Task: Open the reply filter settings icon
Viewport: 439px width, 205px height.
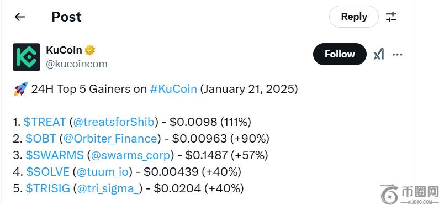Action: pos(391,17)
